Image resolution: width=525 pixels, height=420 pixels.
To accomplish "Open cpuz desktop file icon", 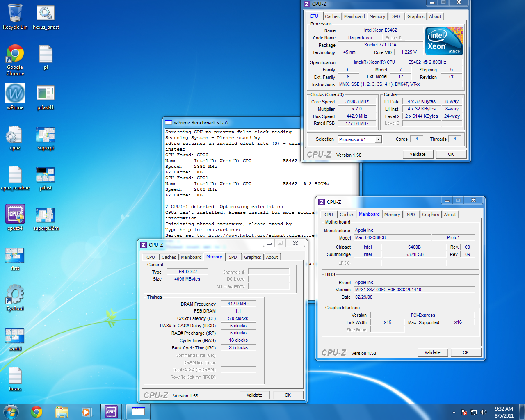I will pos(15,137).
